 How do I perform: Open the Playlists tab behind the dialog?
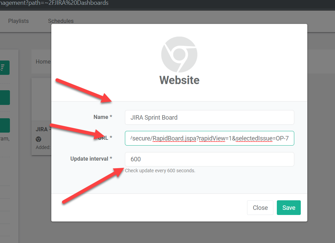(18, 21)
